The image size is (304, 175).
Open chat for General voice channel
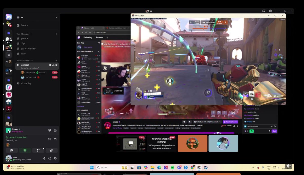click(x=50, y=65)
